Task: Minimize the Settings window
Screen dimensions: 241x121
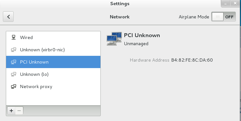Action: (x=225, y=4)
